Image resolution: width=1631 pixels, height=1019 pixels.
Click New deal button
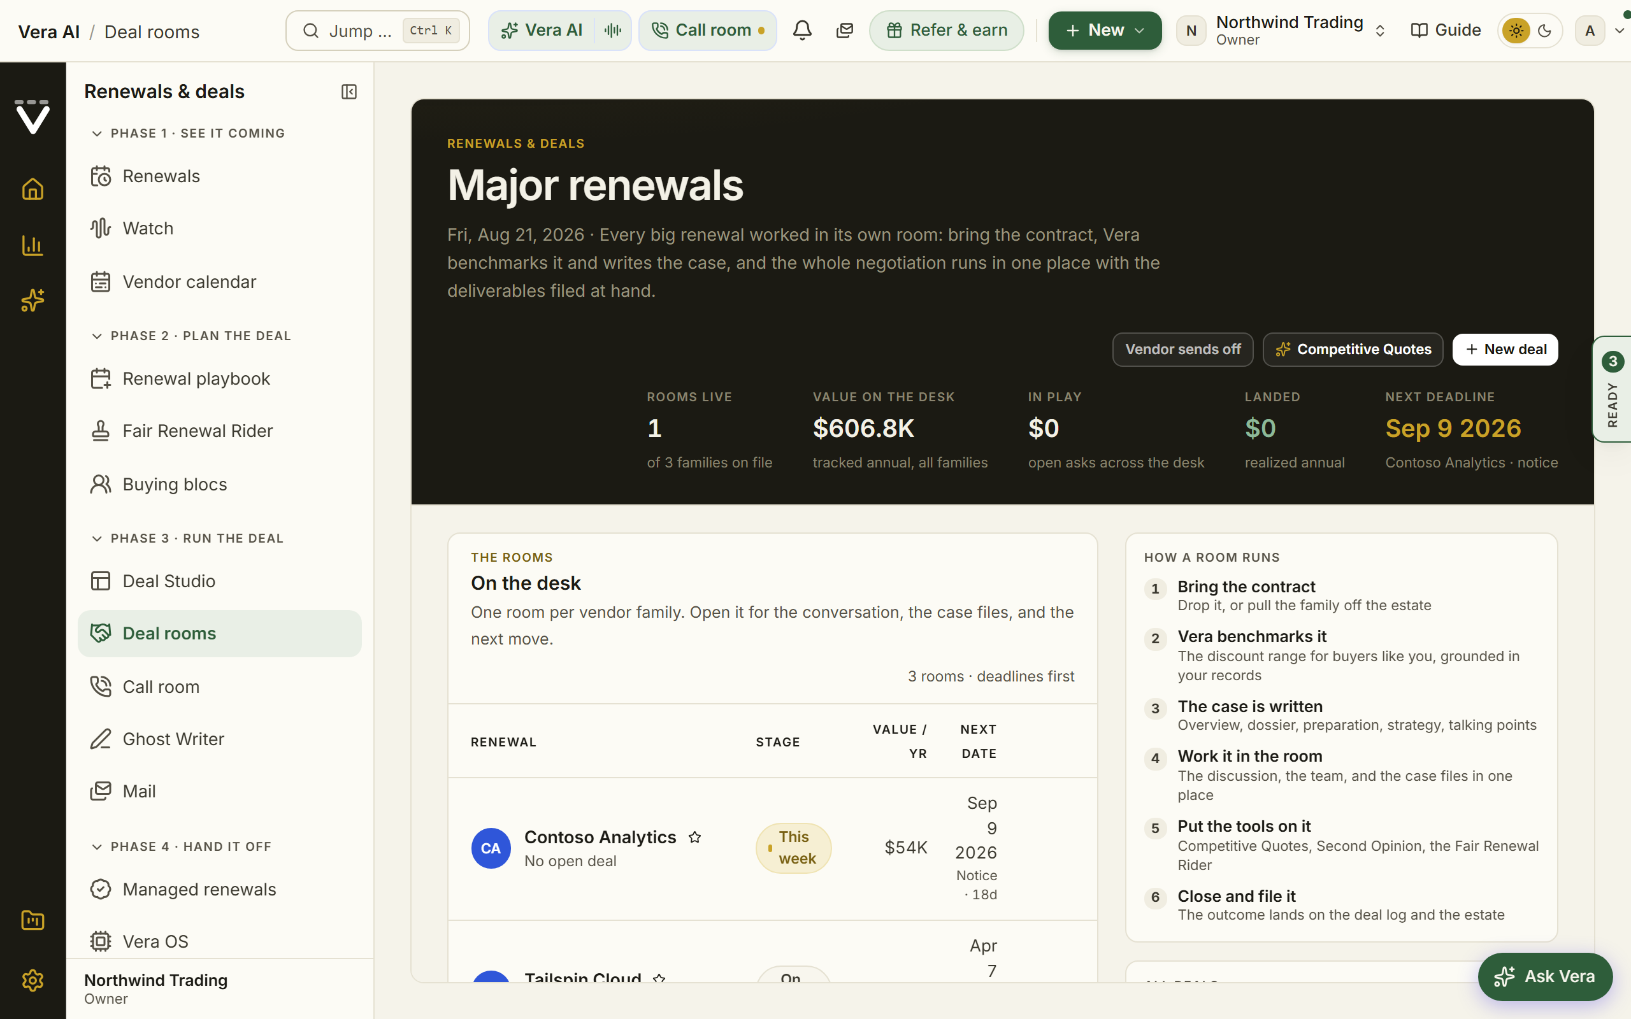pos(1505,349)
